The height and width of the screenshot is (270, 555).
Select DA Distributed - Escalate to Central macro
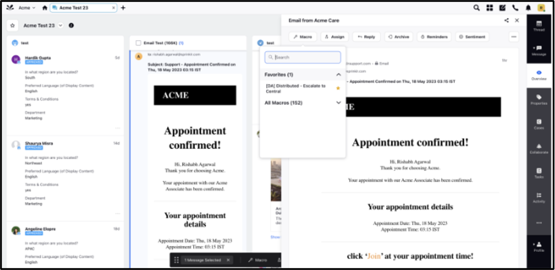click(296, 89)
